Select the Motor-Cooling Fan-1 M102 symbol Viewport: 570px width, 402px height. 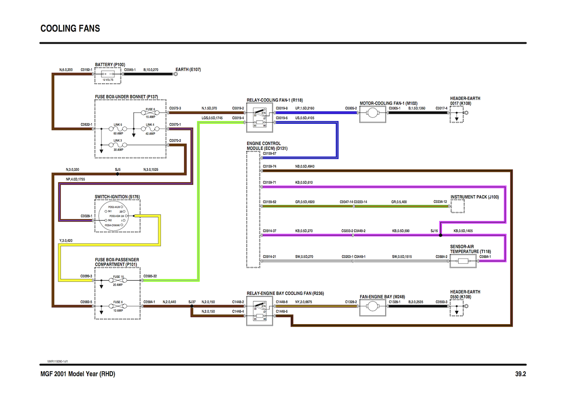[373, 113]
